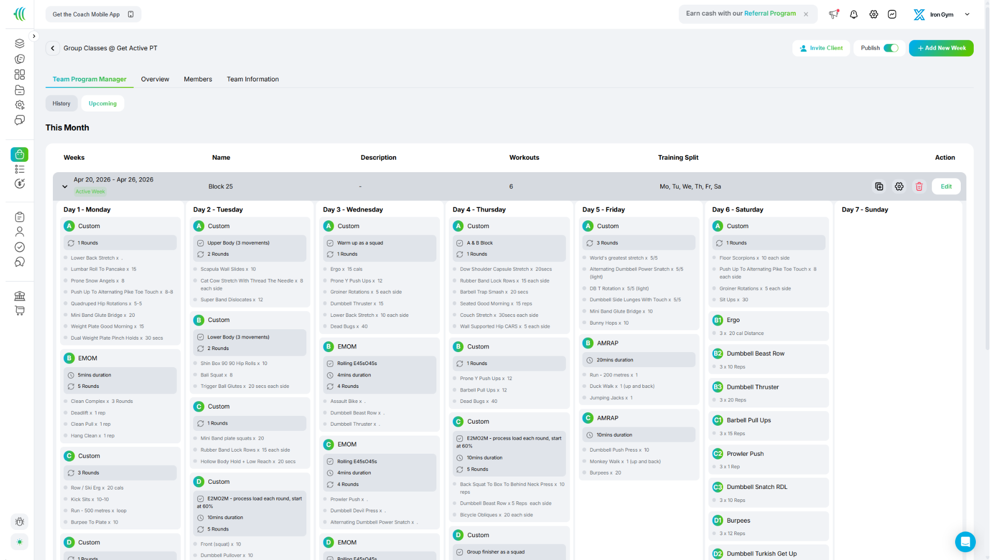Open the chat bubbles icon in sidebar
The width and height of the screenshot is (995, 560).
point(20,120)
